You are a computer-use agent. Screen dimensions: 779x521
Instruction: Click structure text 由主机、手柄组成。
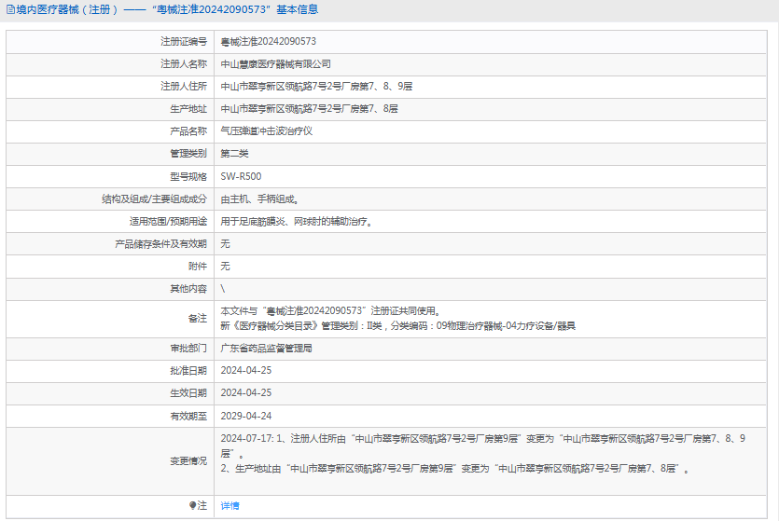tap(259, 199)
